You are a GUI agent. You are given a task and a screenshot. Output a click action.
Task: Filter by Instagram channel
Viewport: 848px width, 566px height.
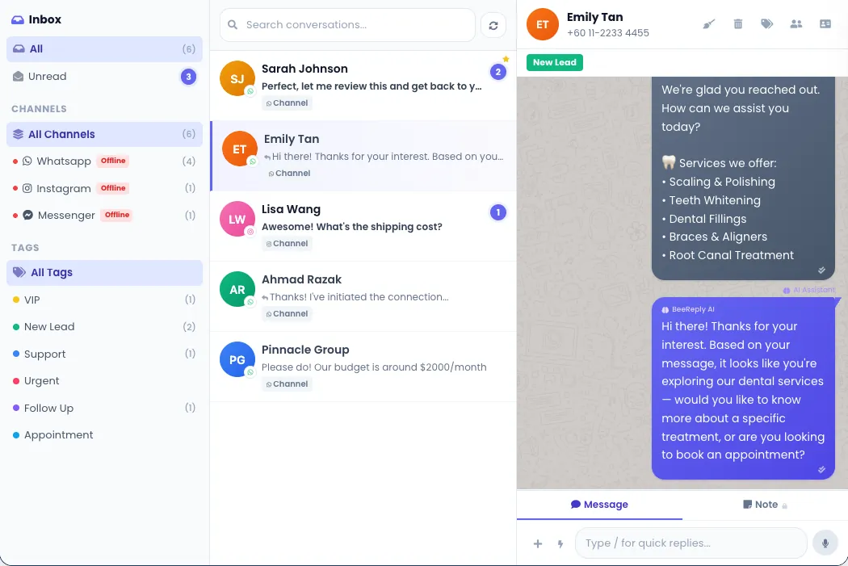pos(104,188)
